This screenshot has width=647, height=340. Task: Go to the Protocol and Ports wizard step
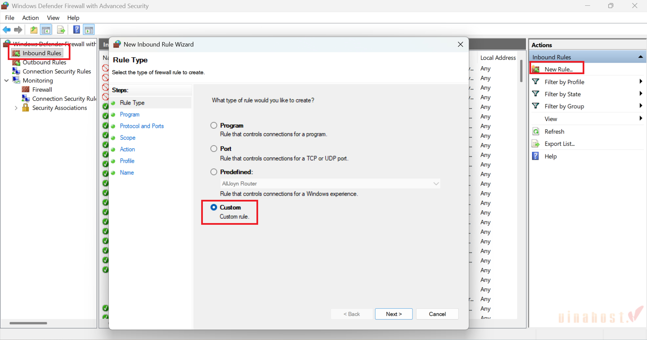[142, 126]
